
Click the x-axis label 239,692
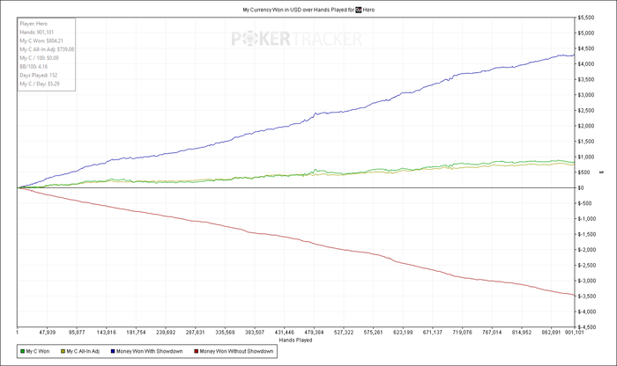(x=166, y=333)
